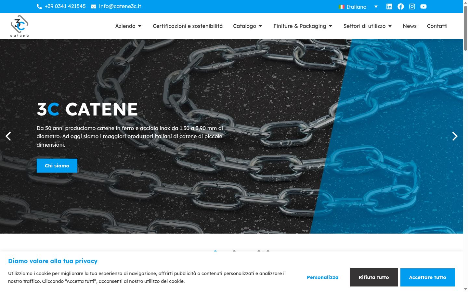The height and width of the screenshot is (292, 468).
Task: Open the Finiture & Packaging dropdown
Action: coord(303,26)
